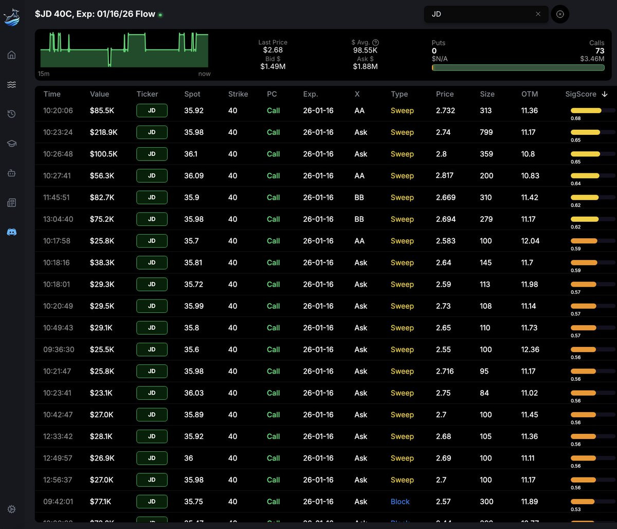Click the $218.9K value cell
The width and height of the screenshot is (617, 529).
click(103, 132)
